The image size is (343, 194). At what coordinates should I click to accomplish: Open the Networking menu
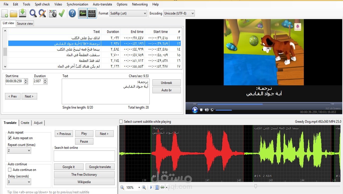[140, 4]
